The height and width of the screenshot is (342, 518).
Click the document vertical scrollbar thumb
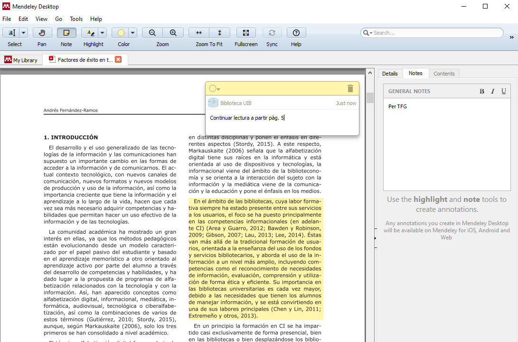[370, 98]
